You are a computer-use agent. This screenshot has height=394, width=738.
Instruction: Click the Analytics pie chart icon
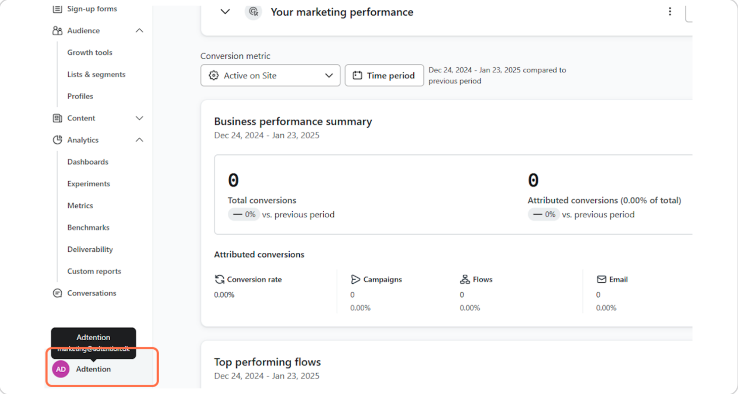coord(57,140)
